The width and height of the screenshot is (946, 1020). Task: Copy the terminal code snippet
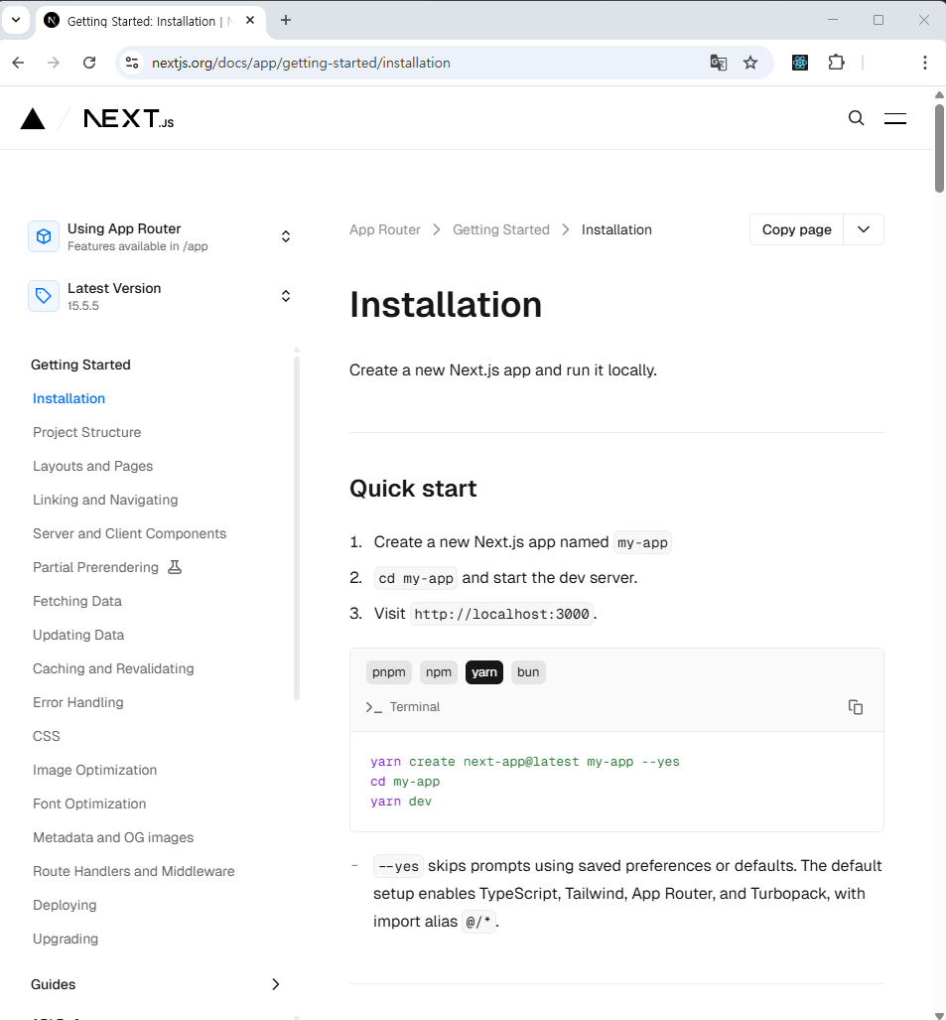855,707
